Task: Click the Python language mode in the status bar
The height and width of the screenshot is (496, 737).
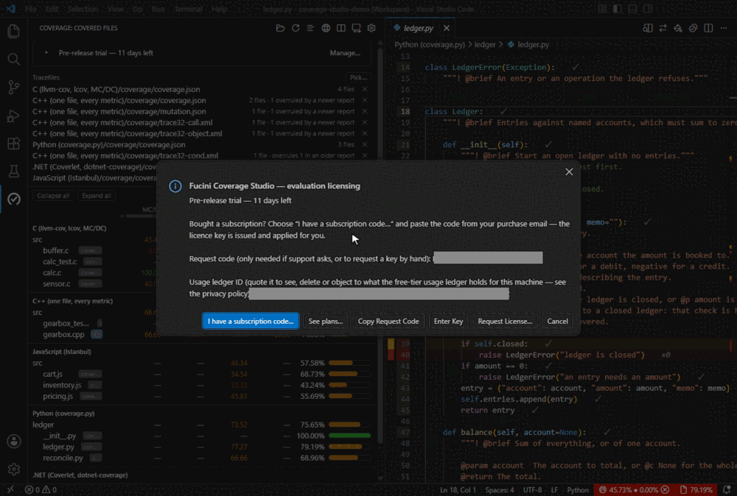Action: click(x=578, y=490)
